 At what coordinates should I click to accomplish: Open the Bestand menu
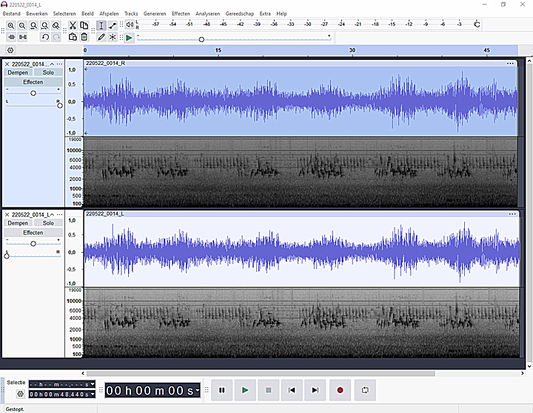pyautogui.click(x=12, y=13)
